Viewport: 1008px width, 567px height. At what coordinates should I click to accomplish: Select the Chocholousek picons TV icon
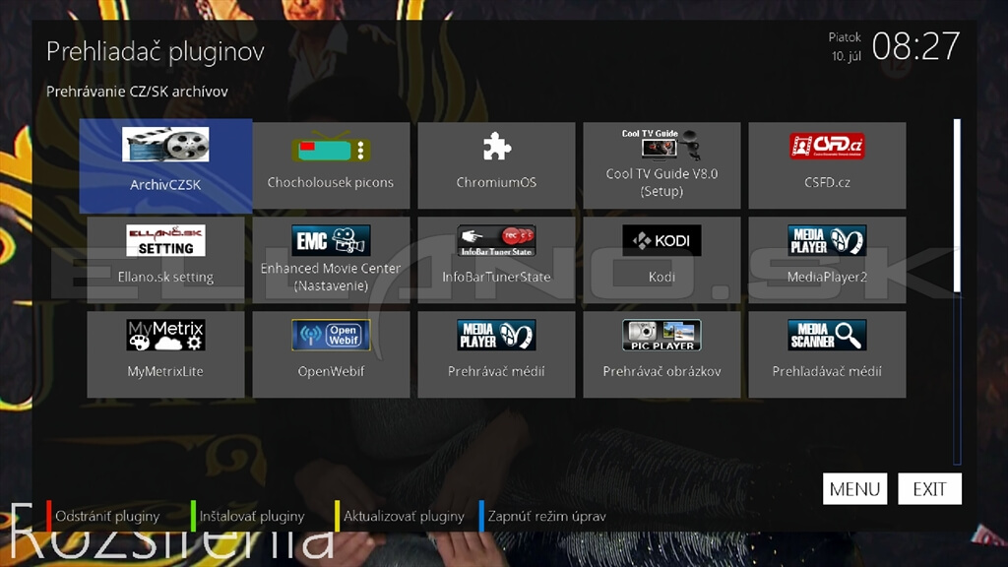pyautogui.click(x=331, y=149)
